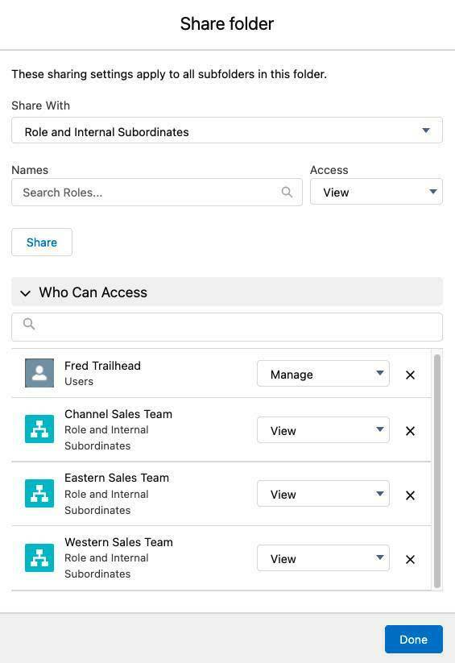This screenshot has width=455, height=663.
Task: Click Channel Sales Team's role hierarchy icon
Action: click(x=39, y=429)
